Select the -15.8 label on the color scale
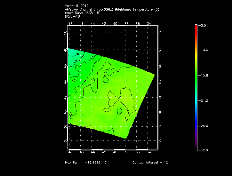The width and height of the screenshot is (232, 176). pyautogui.click(x=204, y=75)
